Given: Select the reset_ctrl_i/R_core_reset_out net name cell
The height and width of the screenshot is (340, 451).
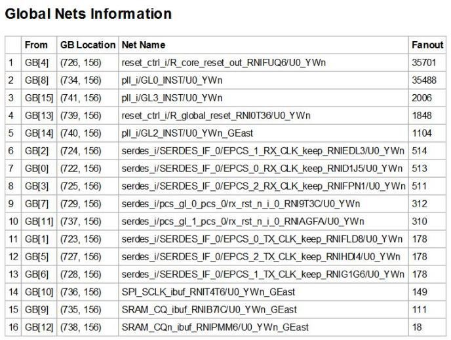Looking at the screenshot, I should pyautogui.click(x=224, y=63).
